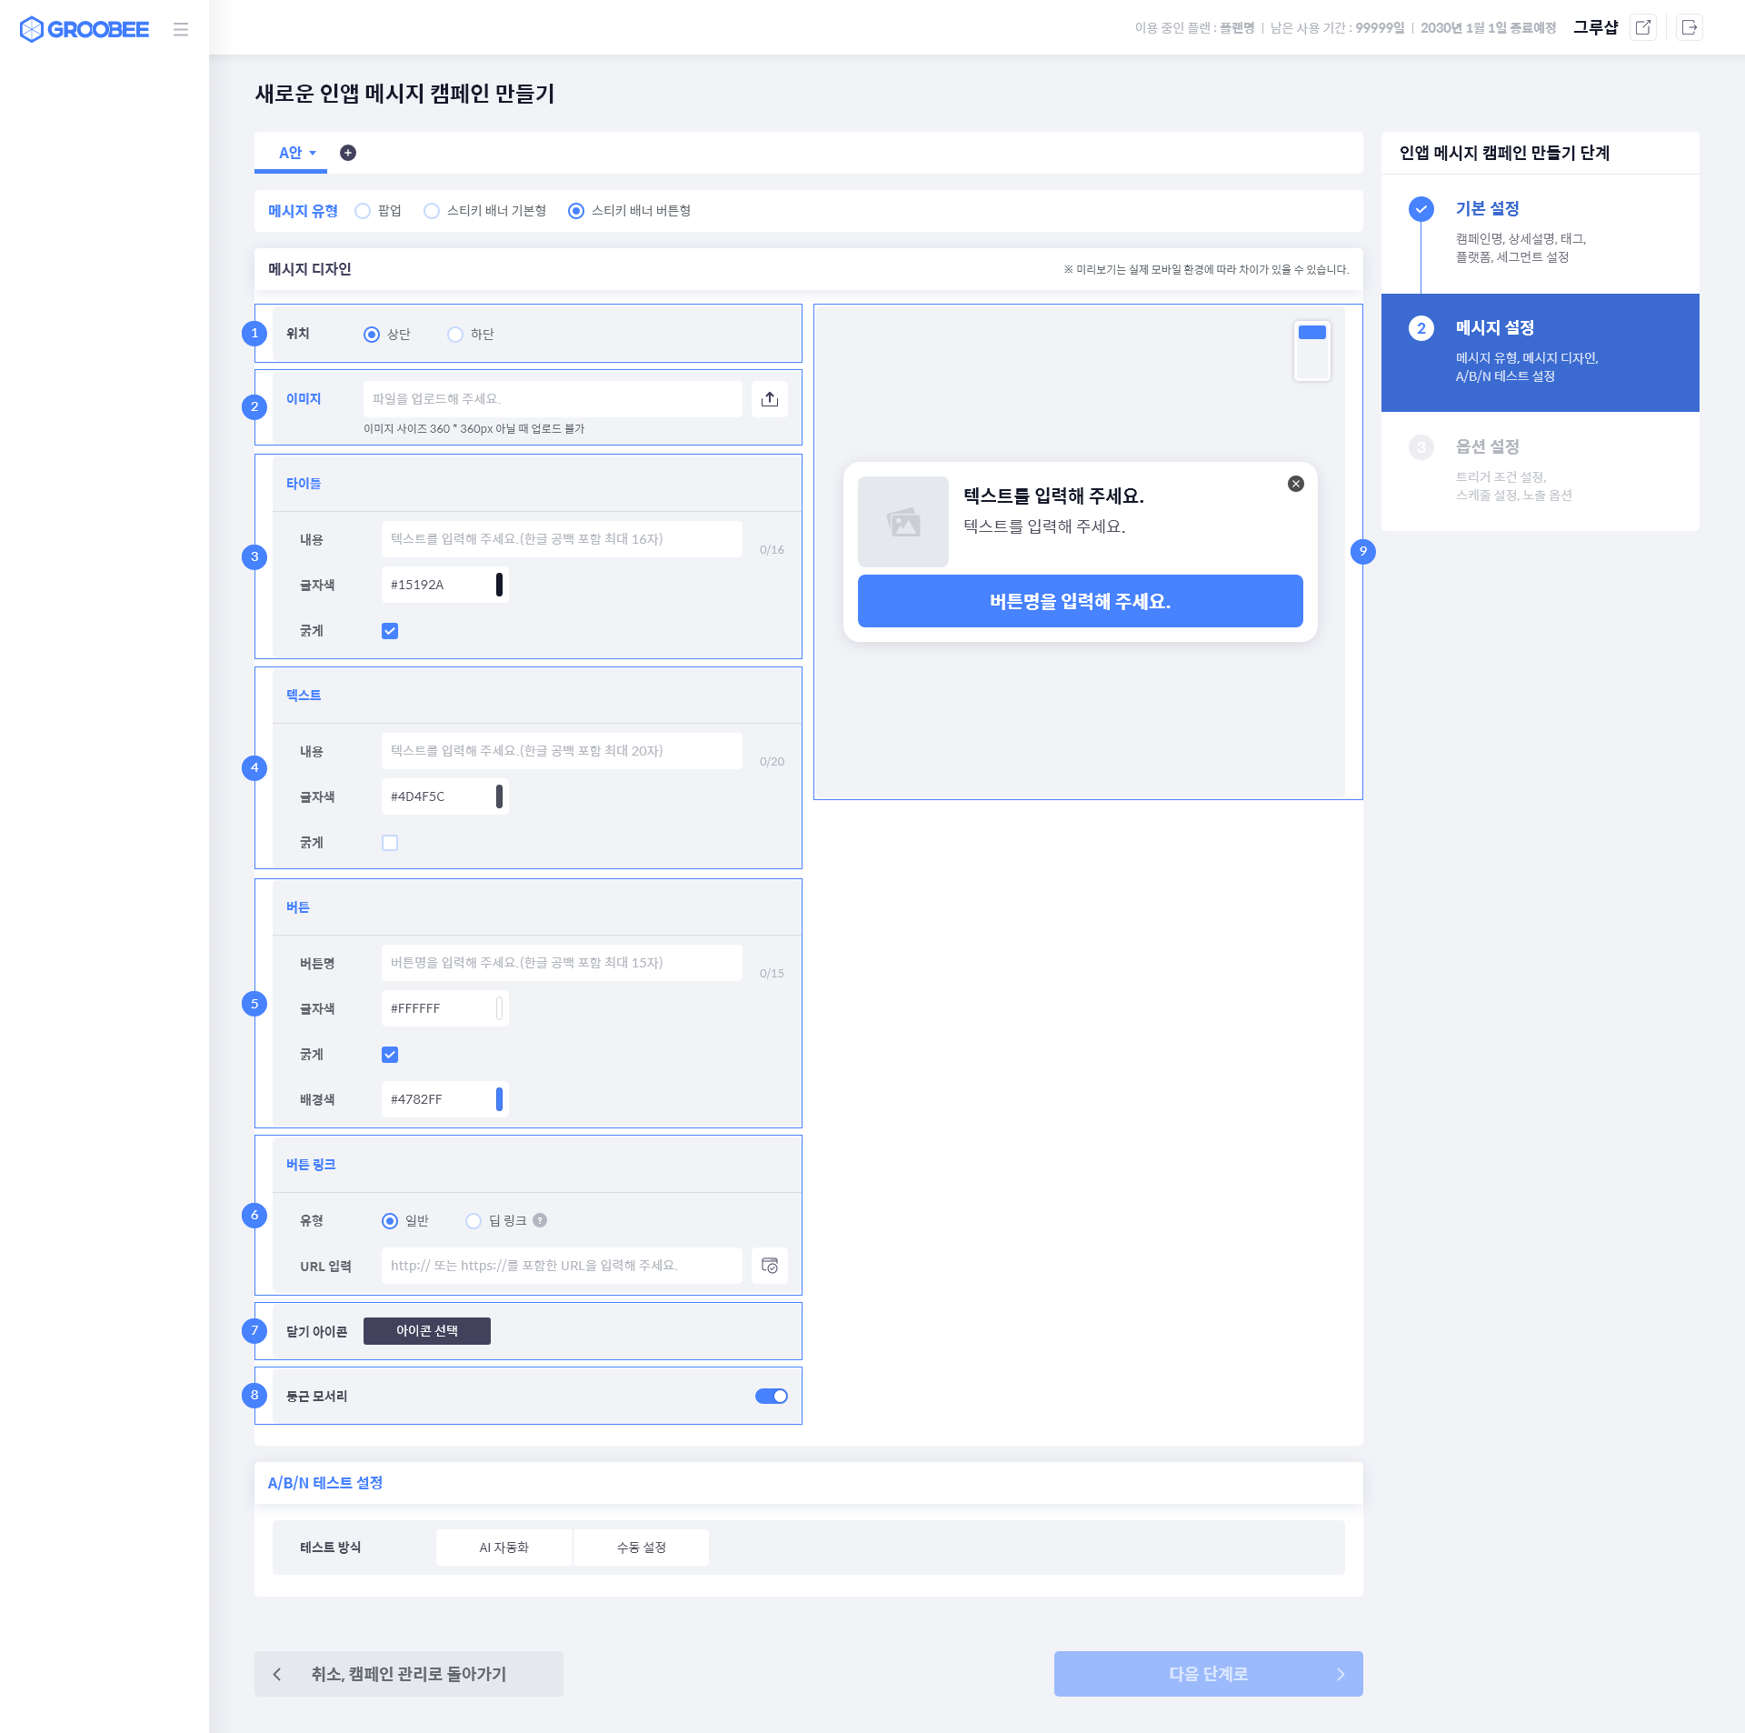Click the title content text field
1745x1733 pixels.
pos(562,539)
